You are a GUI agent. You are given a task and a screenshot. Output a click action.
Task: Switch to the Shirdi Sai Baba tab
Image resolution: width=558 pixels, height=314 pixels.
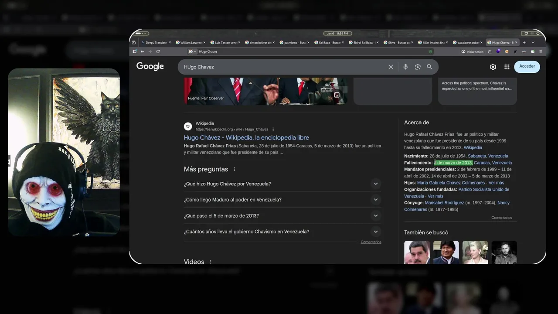pos(364,43)
